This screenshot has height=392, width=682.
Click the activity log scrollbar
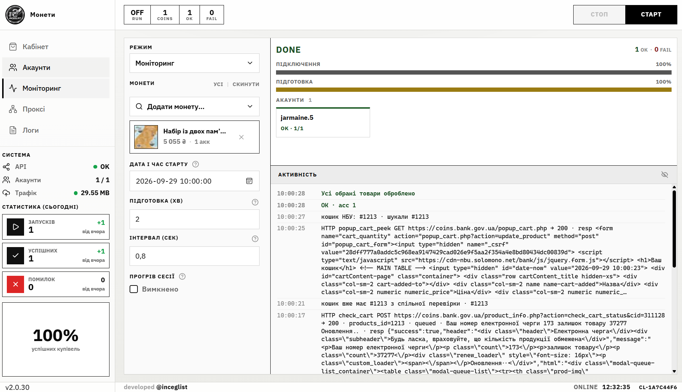(674, 229)
